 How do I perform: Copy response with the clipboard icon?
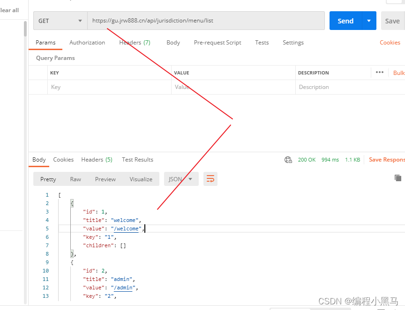[398, 178]
